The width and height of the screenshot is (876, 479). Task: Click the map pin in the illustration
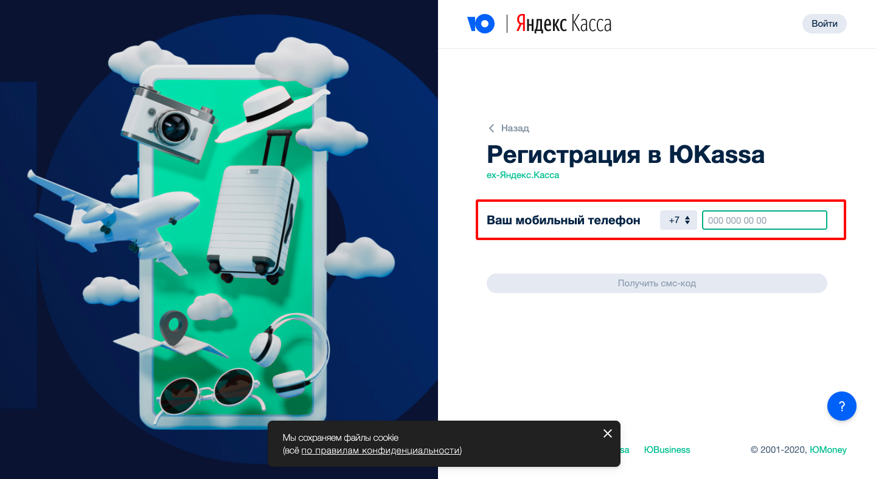point(173,329)
